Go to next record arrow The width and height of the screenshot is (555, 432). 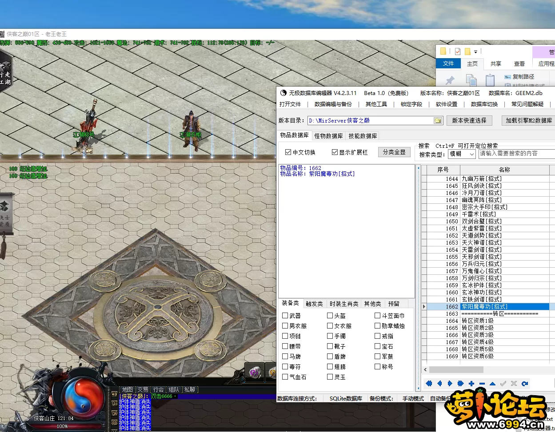(x=450, y=384)
